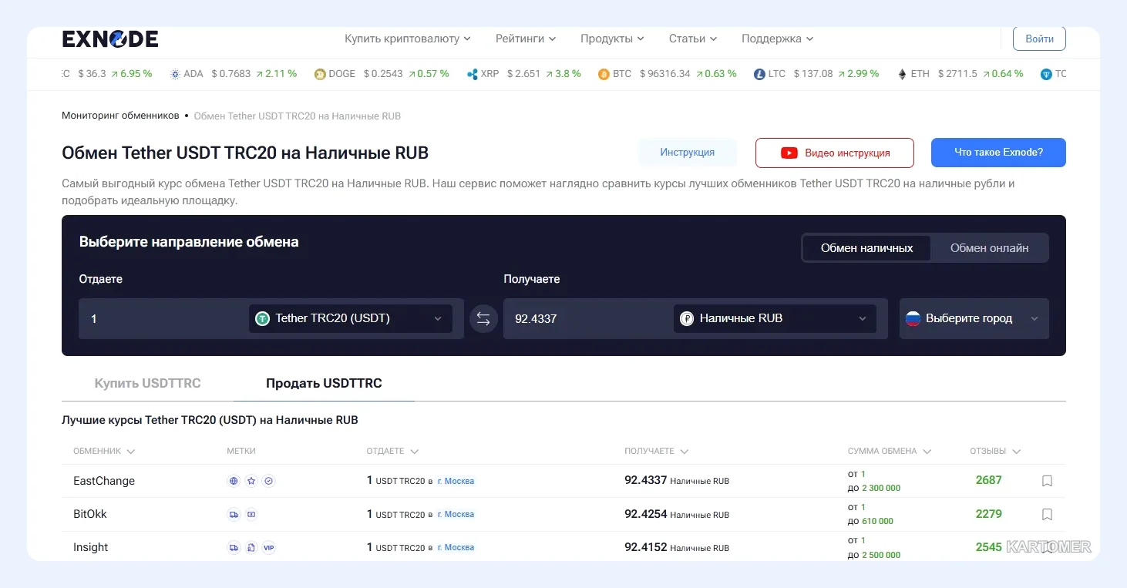Click the ADA coin icon in ticker
This screenshot has width=1127, height=588.
[175, 74]
